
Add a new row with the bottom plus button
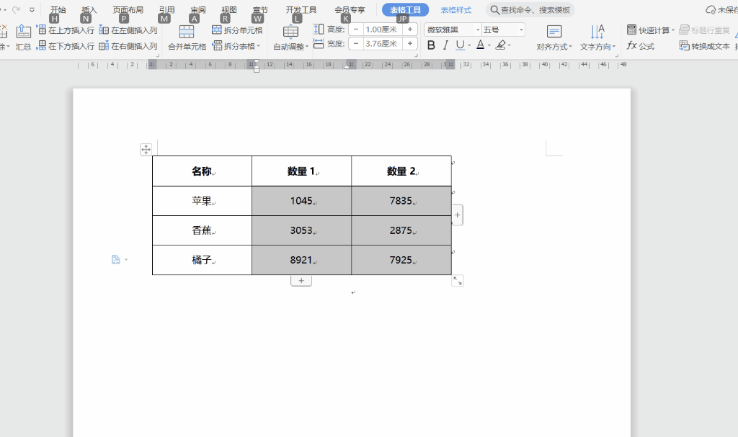click(x=301, y=281)
